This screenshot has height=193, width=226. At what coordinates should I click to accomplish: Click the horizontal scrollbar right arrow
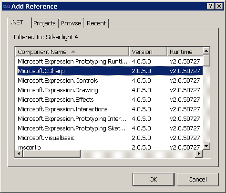199,154
